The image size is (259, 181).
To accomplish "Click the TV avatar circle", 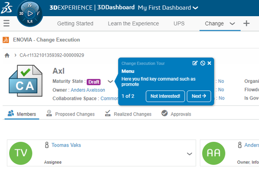I will tap(21, 153).
